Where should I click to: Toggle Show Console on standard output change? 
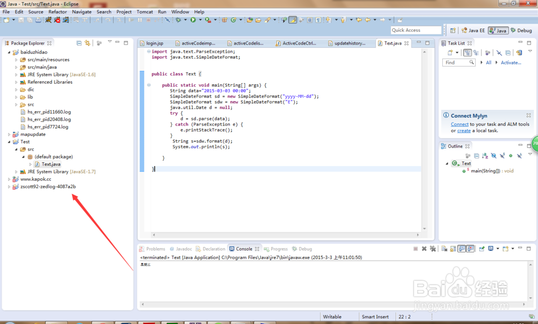tap(462, 249)
